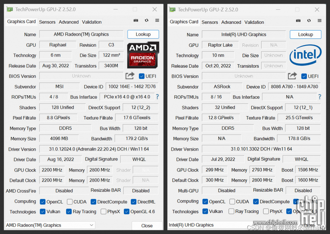Screen dimensions: 330x234
Task: Toggle PhysX checkbox in Intel window
Action: [266, 211]
